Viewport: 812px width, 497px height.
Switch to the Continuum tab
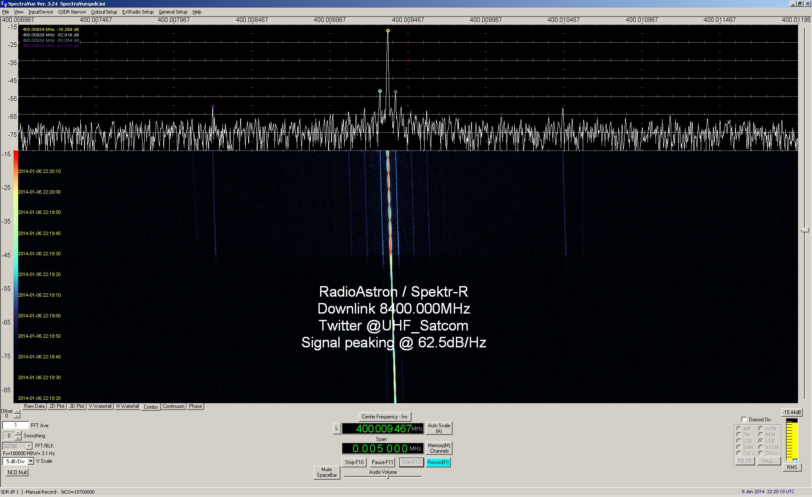pos(173,406)
